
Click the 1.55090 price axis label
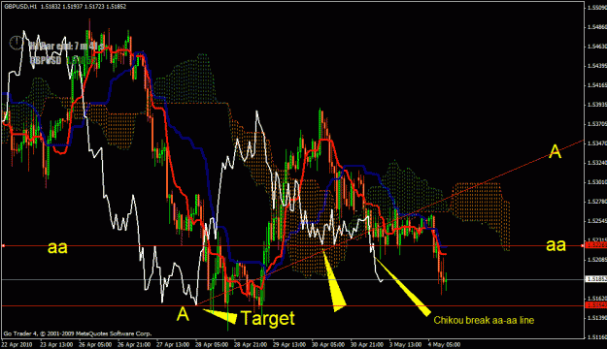597,8
